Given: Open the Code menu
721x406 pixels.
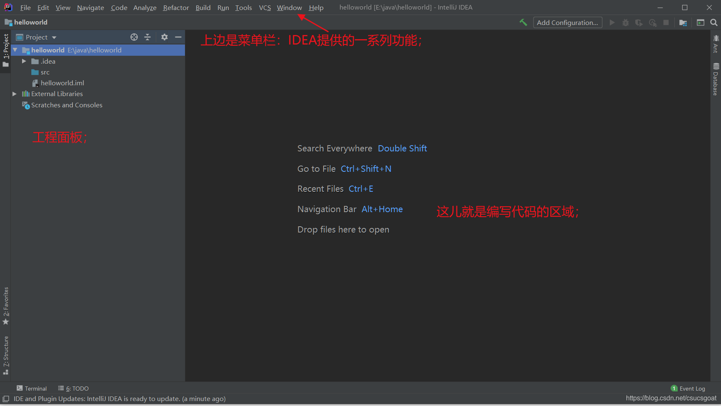Looking at the screenshot, I should click(x=119, y=7).
